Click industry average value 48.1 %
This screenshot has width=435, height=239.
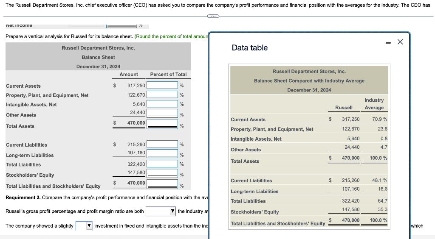[379, 181]
